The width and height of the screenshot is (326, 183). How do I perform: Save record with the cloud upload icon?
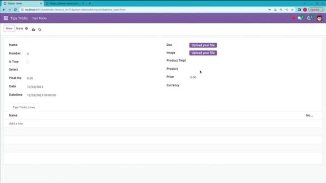coord(33,29)
